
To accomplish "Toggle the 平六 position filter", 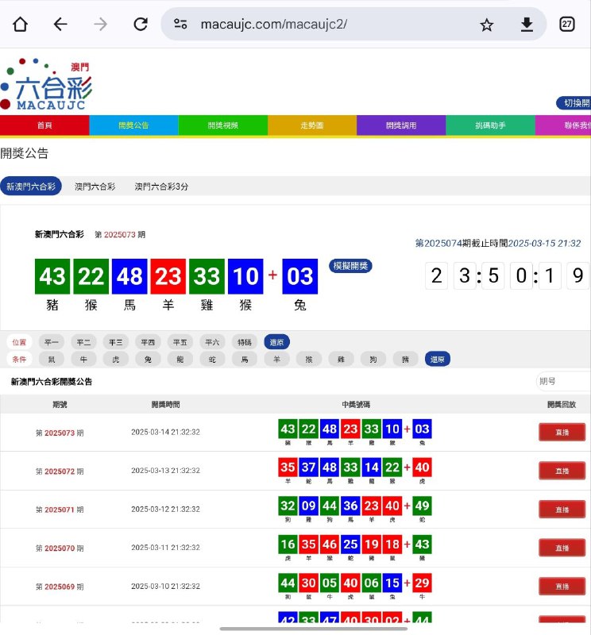I will pos(212,342).
